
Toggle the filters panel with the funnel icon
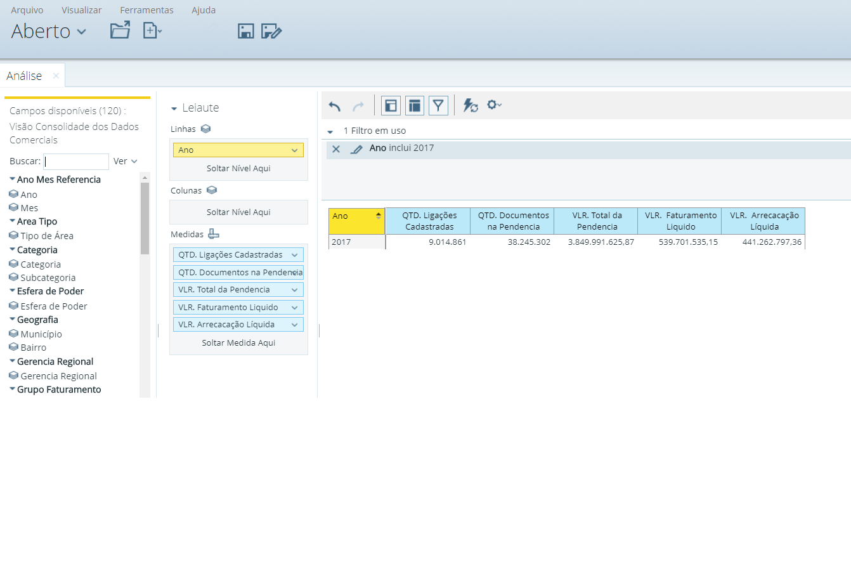point(438,106)
